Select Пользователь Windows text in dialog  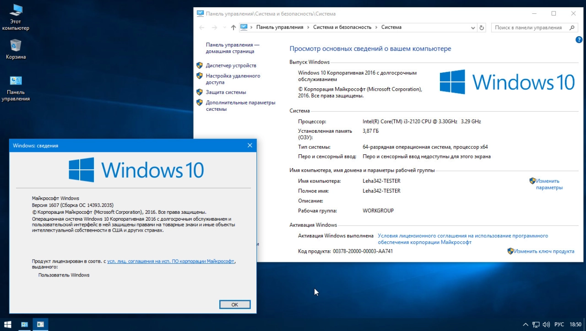click(64, 275)
